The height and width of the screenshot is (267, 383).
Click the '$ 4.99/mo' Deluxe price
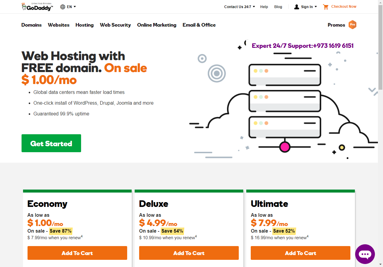tap(158, 223)
